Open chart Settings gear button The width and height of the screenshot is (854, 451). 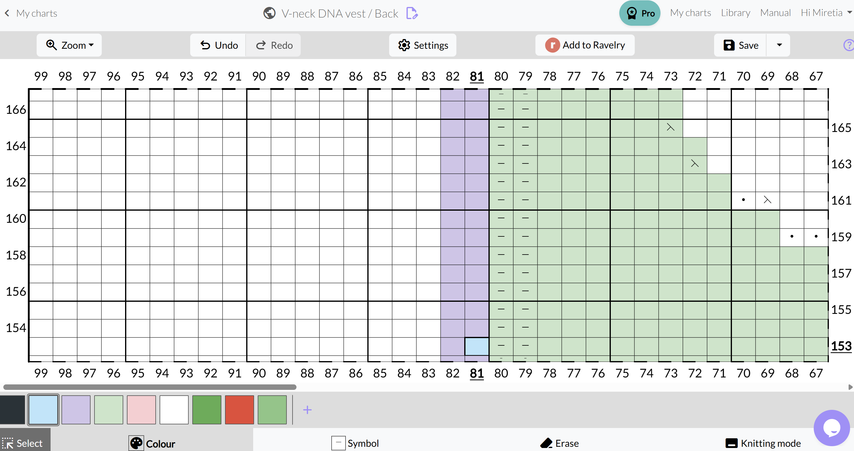tap(423, 45)
